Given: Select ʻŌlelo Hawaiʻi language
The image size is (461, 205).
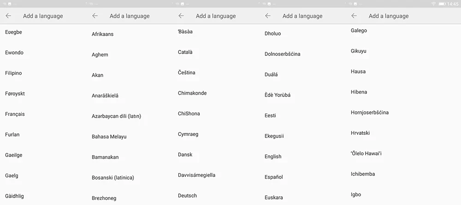Looking at the screenshot, I should 366,153.
